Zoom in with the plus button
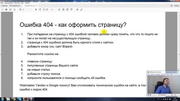The width and height of the screenshot is (180, 101). (x=47, y=10)
